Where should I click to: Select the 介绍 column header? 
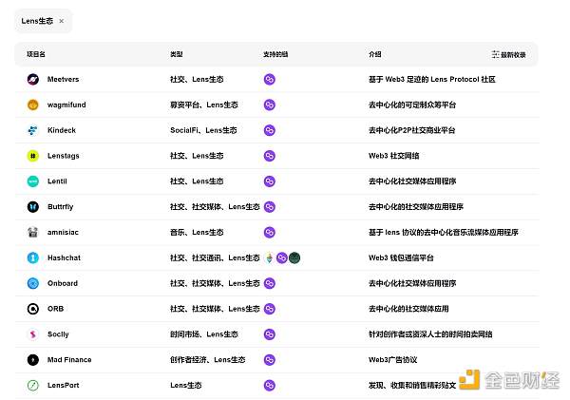click(375, 54)
